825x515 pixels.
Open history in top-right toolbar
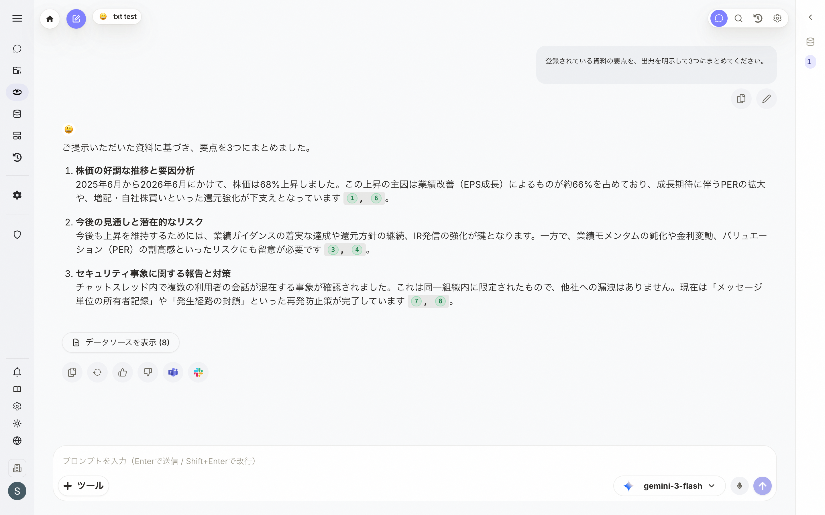click(757, 18)
